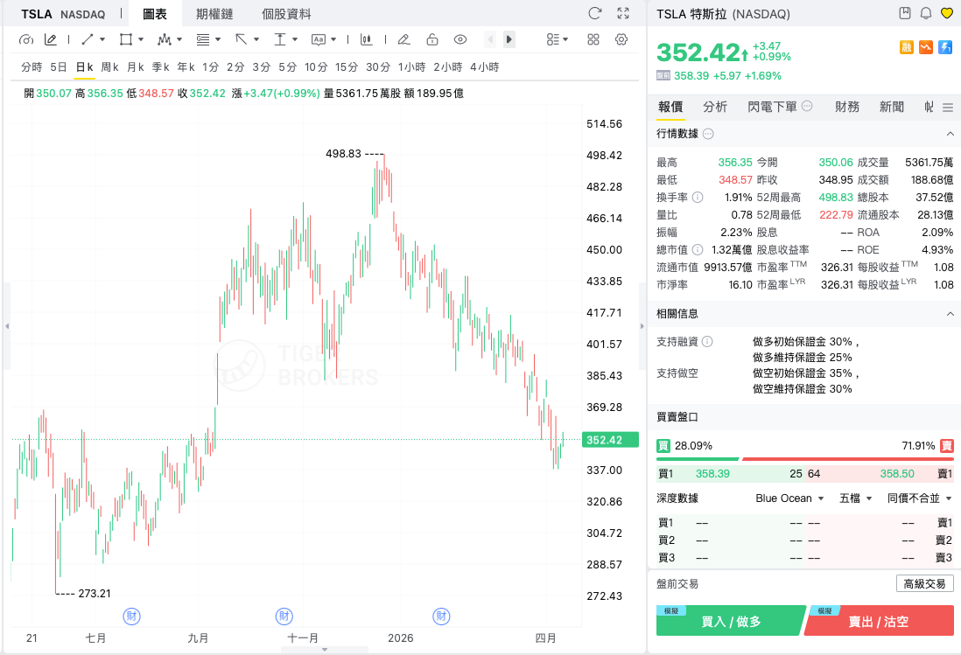Select the price range measure tool
Image resolution: width=961 pixels, height=655 pixels.
click(280, 40)
